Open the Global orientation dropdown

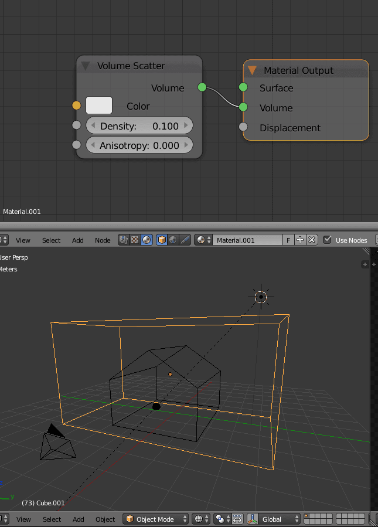click(x=274, y=519)
